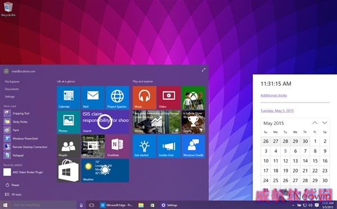
Task: Open the Xbox tile
Action: [x=193, y=97]
